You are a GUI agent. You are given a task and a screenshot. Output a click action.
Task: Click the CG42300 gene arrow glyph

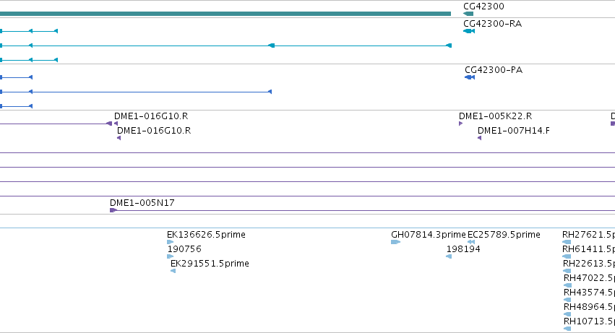click(468, 14)
